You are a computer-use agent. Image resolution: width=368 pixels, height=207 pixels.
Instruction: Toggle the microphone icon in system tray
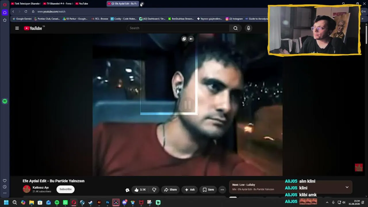[333, 202]
